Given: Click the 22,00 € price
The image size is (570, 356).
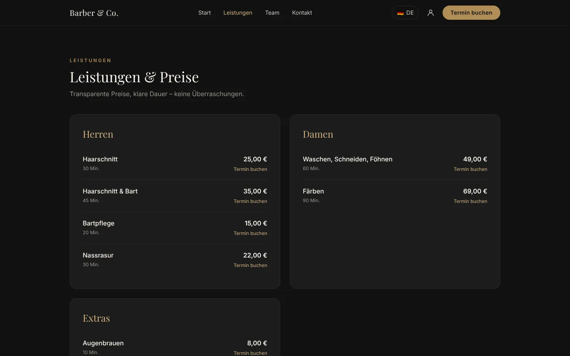Looking at the screenshot, I should click(x=255, y=255).
